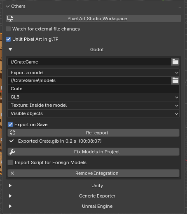Enable Watch for external file changes
This screenshot has width=187, height=214.
click(x=8, y=29)
